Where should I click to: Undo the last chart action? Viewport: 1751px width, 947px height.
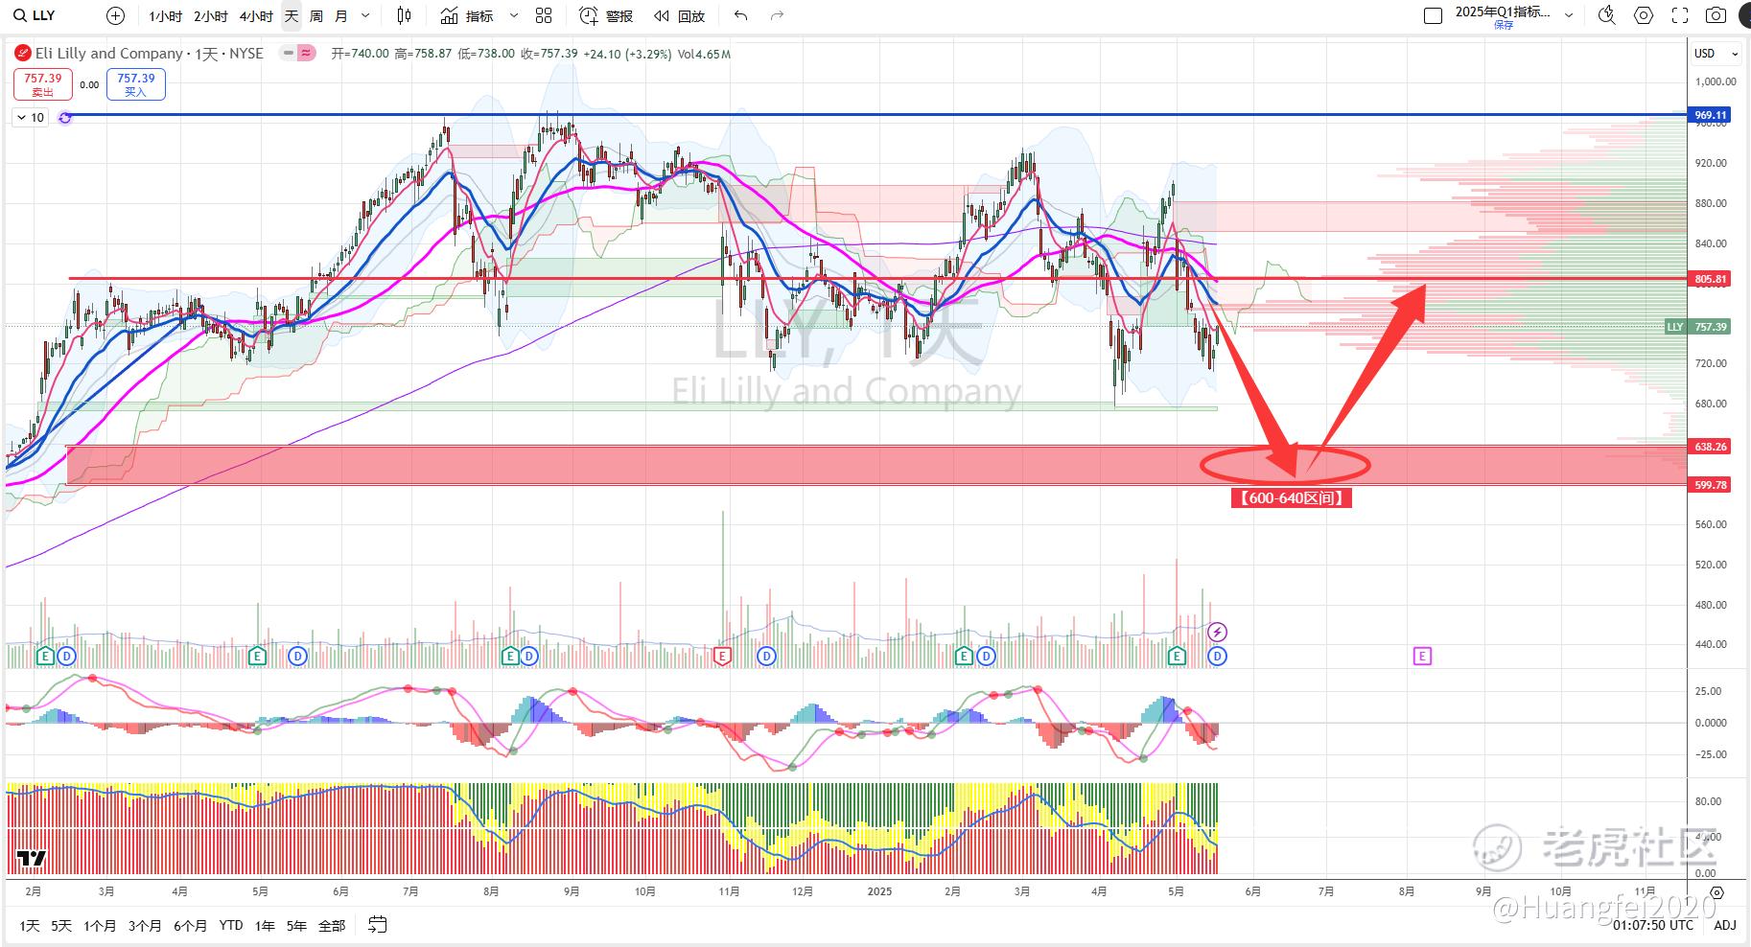(x=740, y=15)
